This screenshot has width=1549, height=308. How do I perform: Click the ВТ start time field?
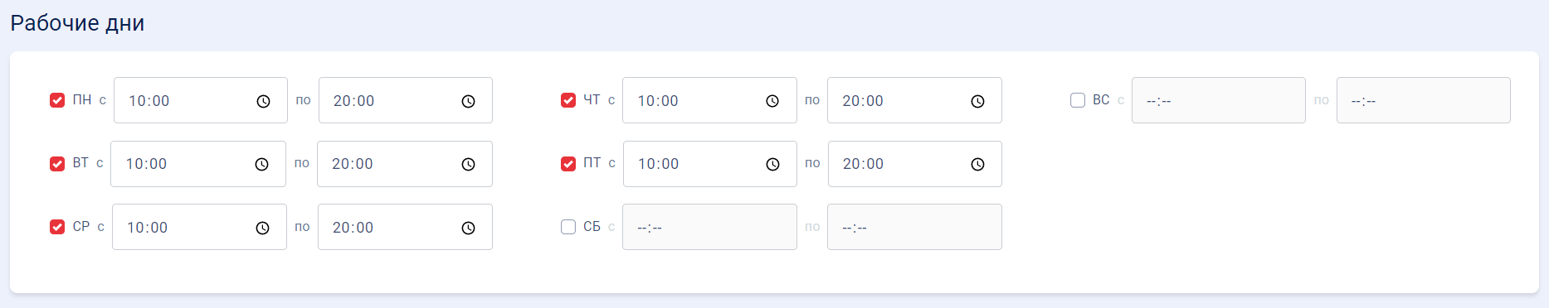pos(198,164)
